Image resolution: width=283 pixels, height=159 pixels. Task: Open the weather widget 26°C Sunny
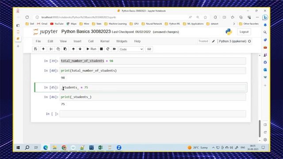tap(198, 148)
